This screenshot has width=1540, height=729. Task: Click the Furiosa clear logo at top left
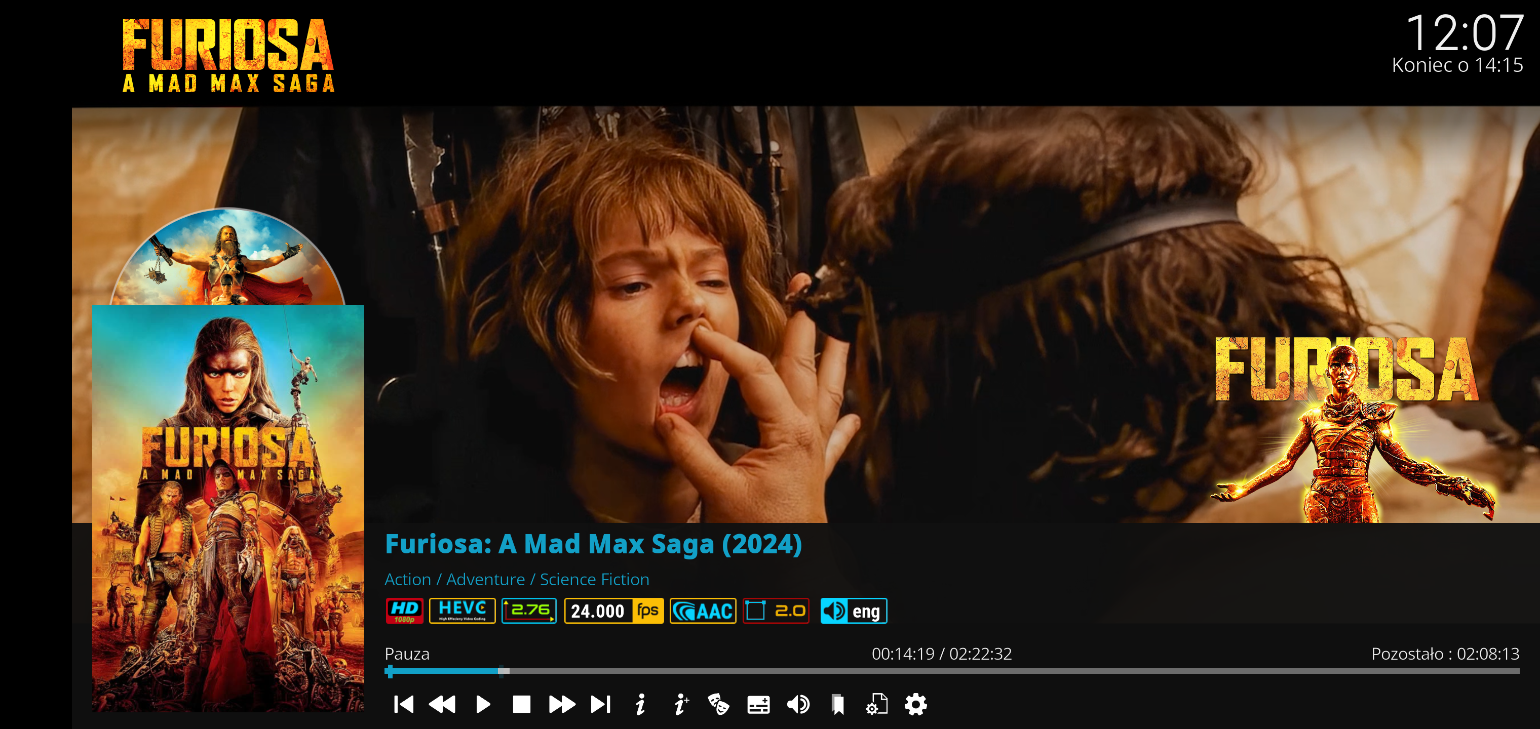coord(228,56)
